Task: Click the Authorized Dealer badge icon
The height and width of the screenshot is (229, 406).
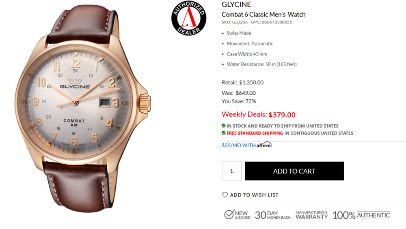Action: click(189, 18)
